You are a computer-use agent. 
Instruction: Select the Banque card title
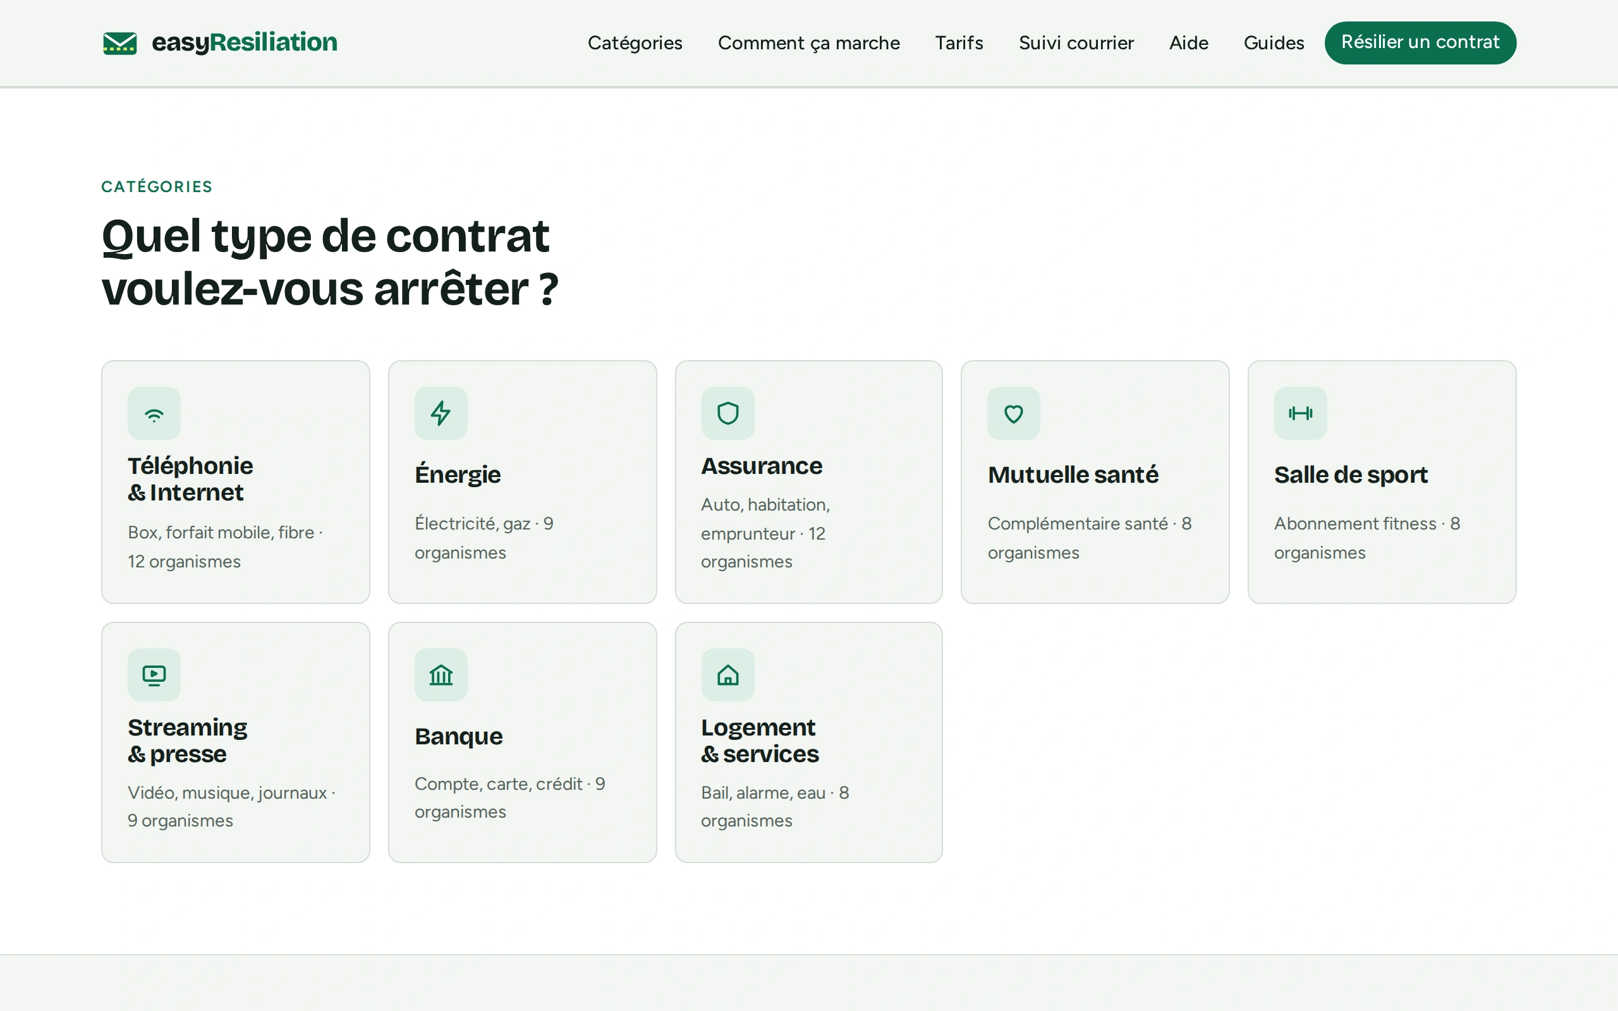click(458, 736)
